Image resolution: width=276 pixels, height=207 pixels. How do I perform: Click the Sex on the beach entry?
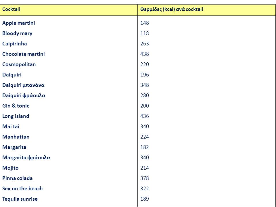[x=22, y=189]
